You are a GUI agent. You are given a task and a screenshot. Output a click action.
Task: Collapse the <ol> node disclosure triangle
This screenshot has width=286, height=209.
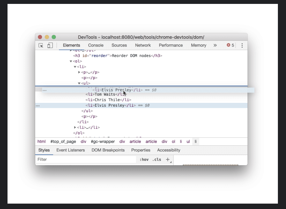[x=71, y=61]
